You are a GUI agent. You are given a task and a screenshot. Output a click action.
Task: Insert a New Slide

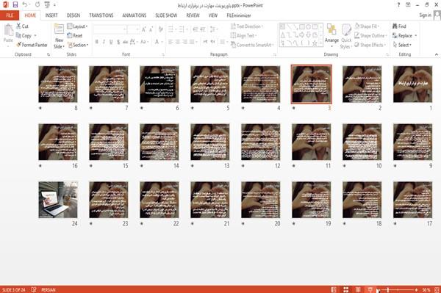click(x=59, y=37)
